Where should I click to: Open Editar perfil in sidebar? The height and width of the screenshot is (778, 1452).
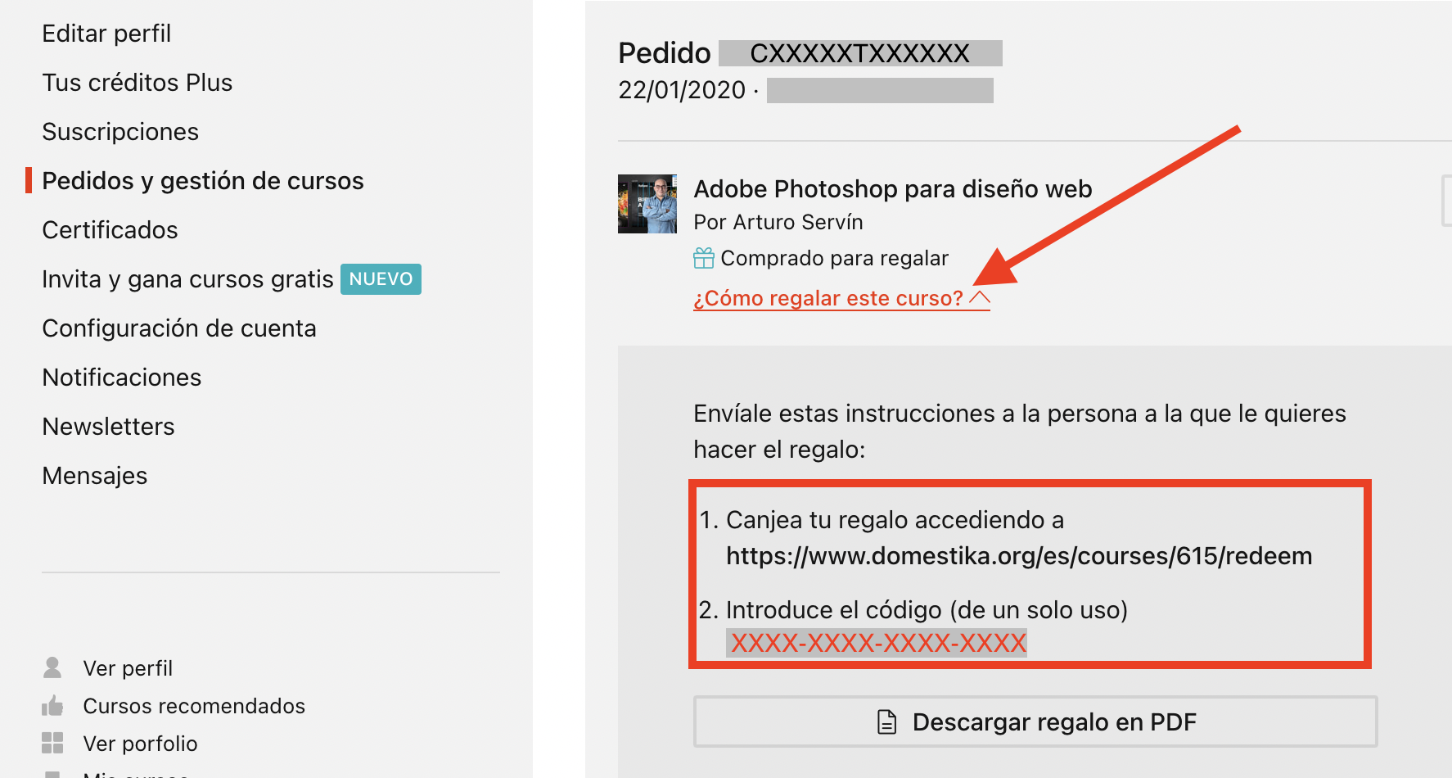tap(106, 34)
